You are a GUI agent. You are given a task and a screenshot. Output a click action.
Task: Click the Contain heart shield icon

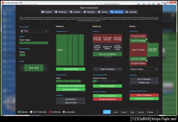coord(43,12)
